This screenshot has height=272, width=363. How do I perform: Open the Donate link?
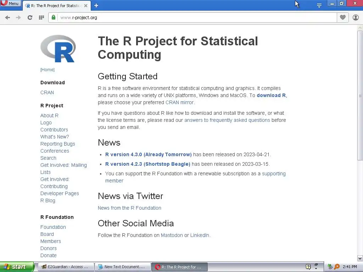point(48,255)
